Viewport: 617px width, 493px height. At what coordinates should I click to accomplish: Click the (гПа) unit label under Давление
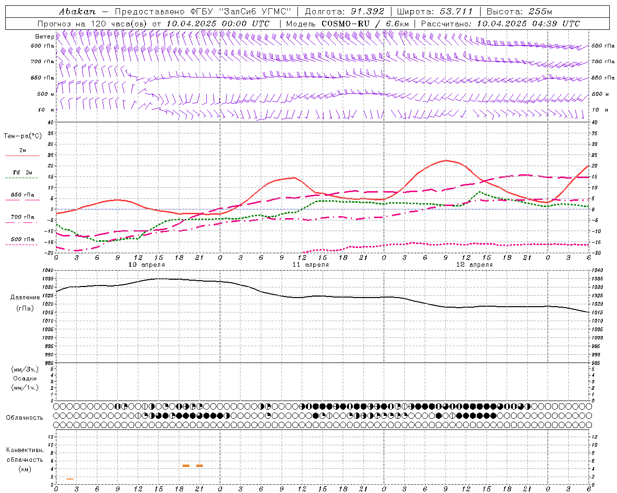tap(25, 308)
